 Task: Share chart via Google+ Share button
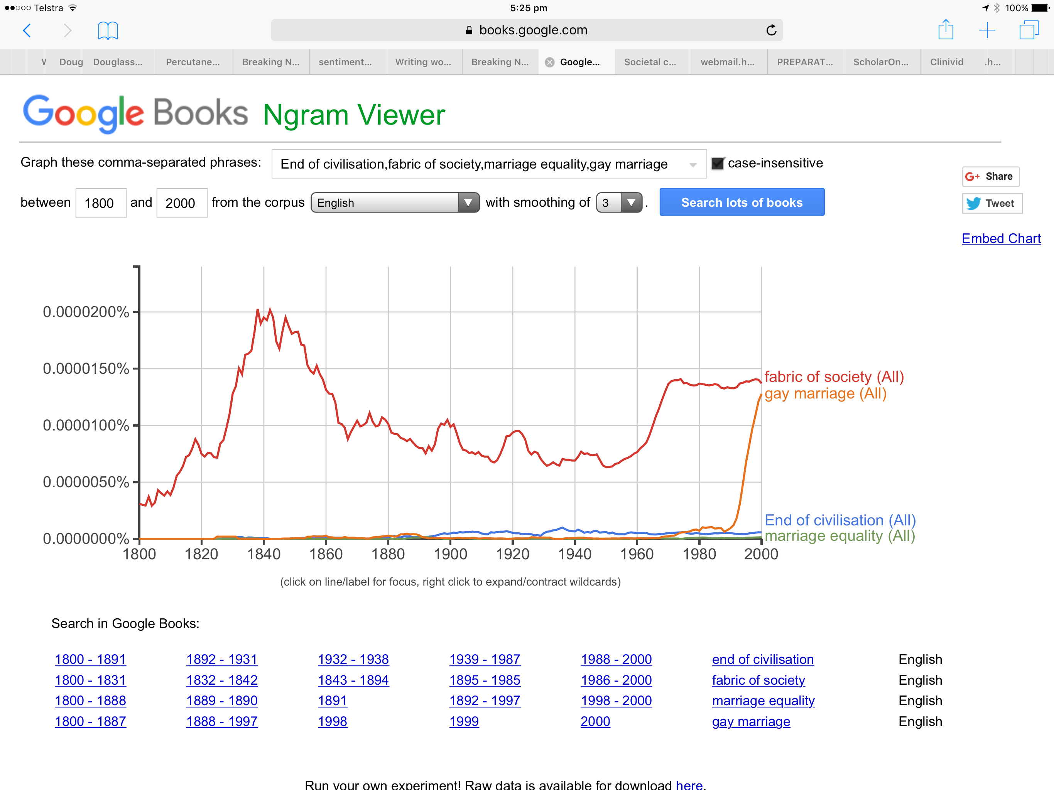tap(990, 176)
